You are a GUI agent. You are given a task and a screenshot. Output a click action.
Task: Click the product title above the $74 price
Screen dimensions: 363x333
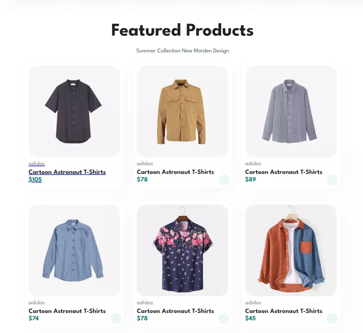[67, 311]
